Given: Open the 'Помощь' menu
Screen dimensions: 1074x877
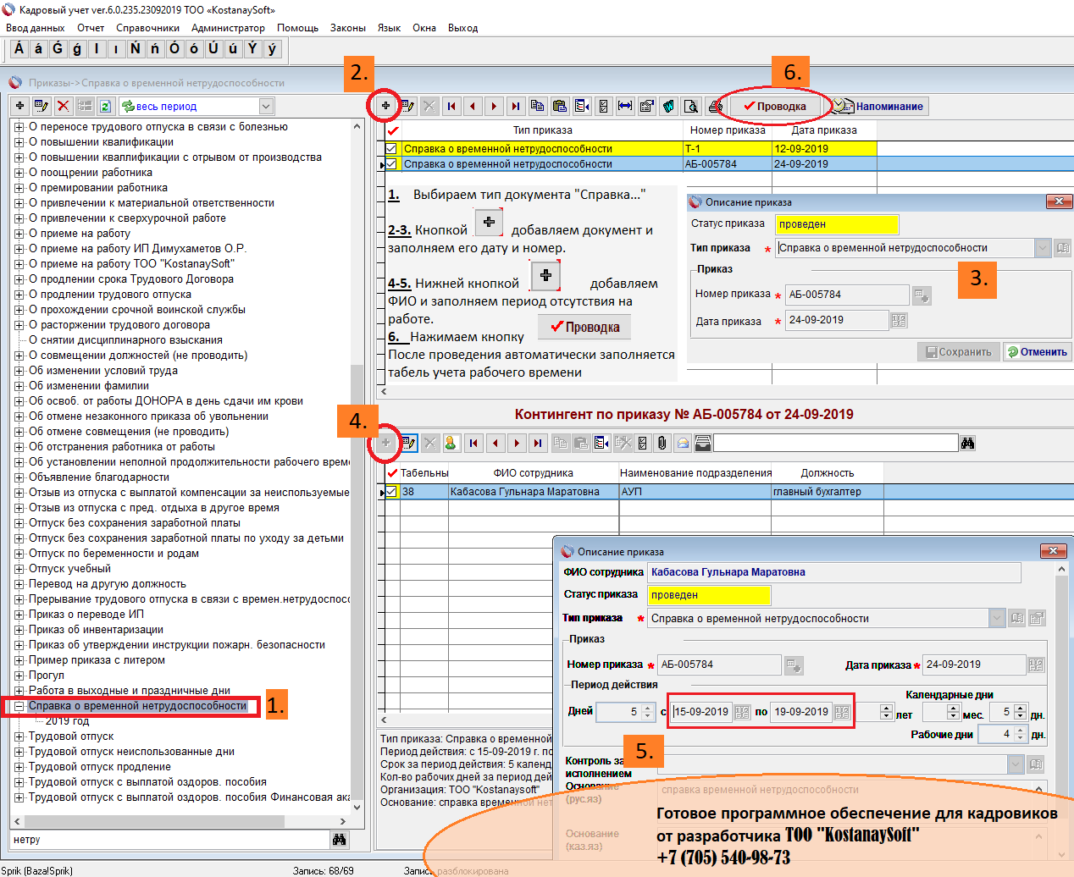Looking at the screenshot, I should pyautogui.click(x=297, y=28).
